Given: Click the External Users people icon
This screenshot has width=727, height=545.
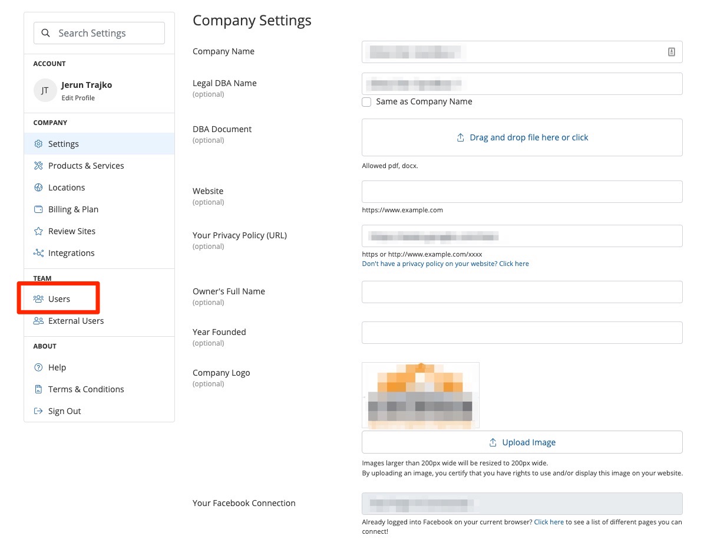Looking at the screenshot, I should click(x=38, y=321).
